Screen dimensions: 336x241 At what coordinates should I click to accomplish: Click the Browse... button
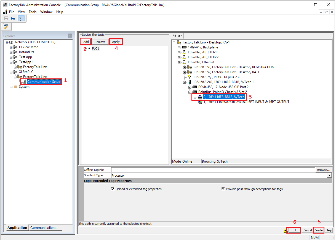pyautogui.click(x=324, y=170)
